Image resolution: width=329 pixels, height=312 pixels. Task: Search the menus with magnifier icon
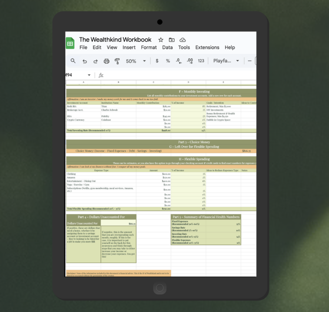coord(73,61)
